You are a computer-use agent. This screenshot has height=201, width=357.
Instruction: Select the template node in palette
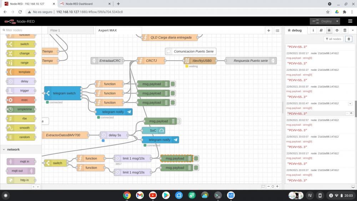21,72
